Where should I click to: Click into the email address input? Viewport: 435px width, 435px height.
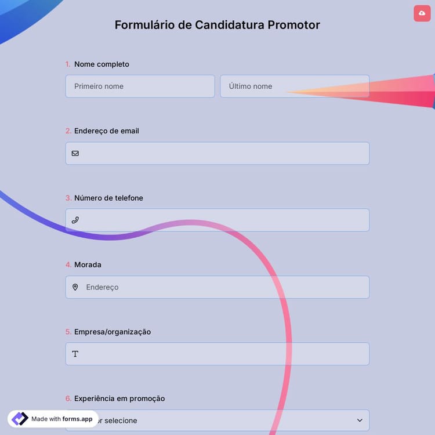[x=223, y=154]
